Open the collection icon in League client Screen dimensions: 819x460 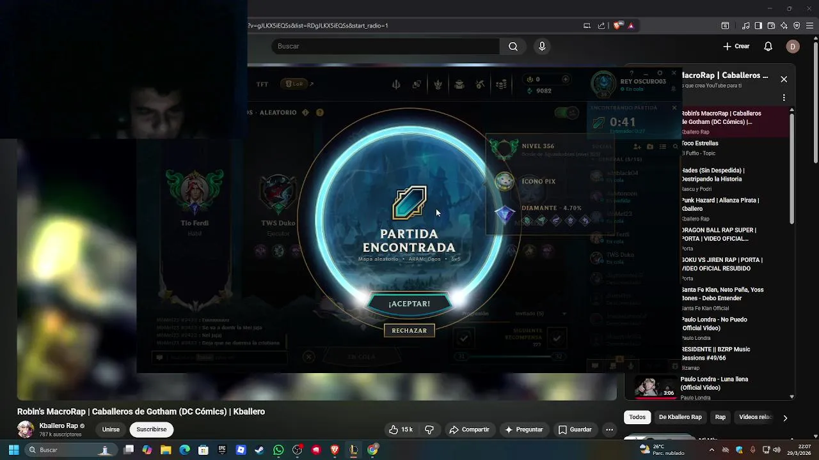(438, 84)
